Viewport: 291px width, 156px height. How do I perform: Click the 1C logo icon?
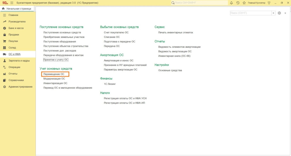(x=4, y=3)
